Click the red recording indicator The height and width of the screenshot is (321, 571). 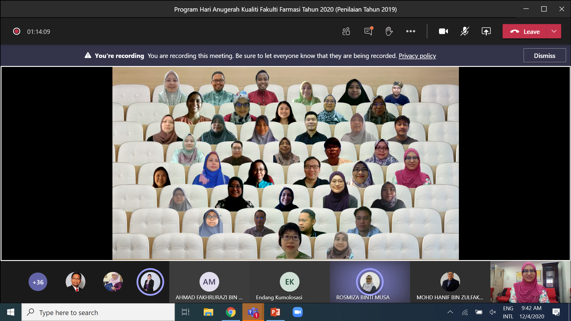click(17, 32)
